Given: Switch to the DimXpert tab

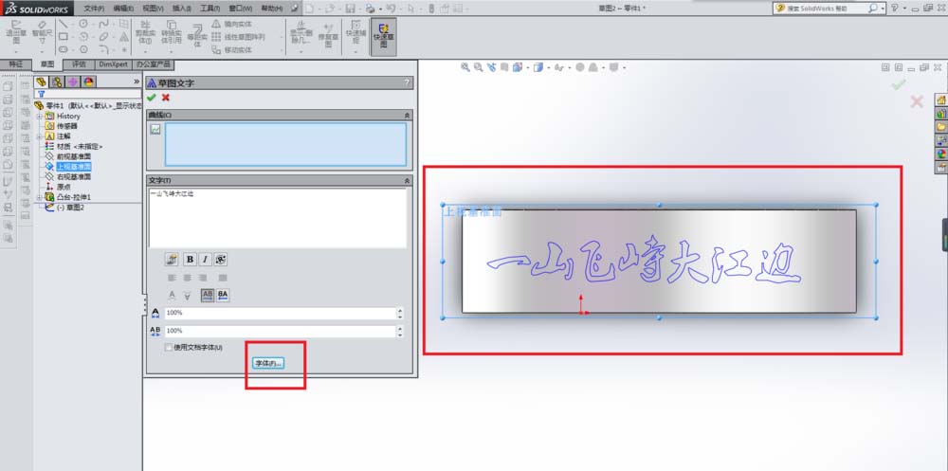Looking at the screenshot, I should 113,64.
